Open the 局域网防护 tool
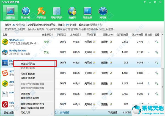165x116 pixels. (57, 13)
